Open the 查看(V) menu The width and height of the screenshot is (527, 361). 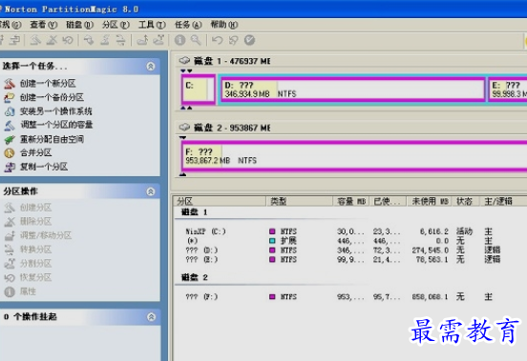click(44, 25)
